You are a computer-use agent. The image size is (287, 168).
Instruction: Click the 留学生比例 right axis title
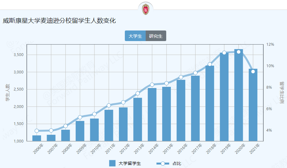coord(282,93)
